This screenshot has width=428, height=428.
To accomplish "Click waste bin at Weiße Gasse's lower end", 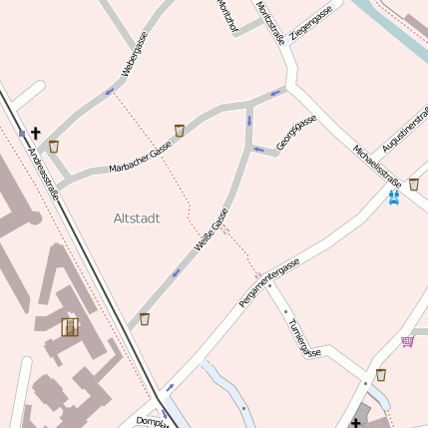I will tap(145, 319).
